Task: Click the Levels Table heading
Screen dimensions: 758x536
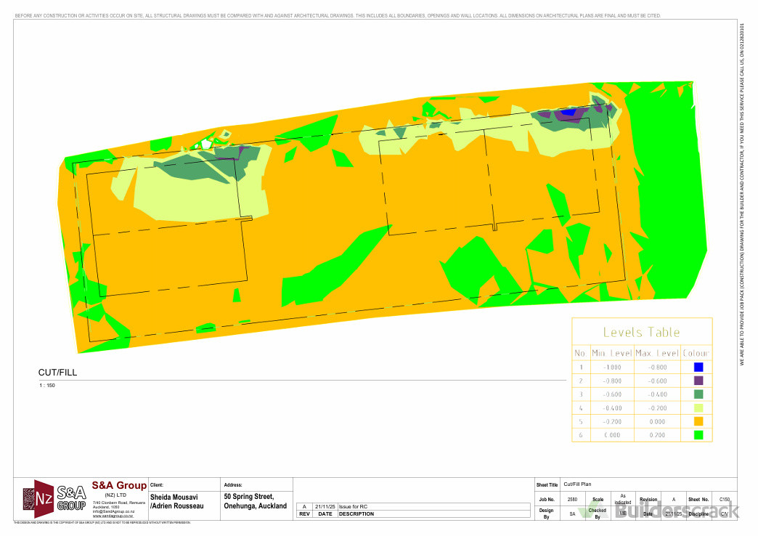Action: coord(641,333)
